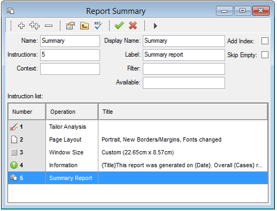Click the Title column header
Viewport: 277px width, 211px height.
pos(183,112)
